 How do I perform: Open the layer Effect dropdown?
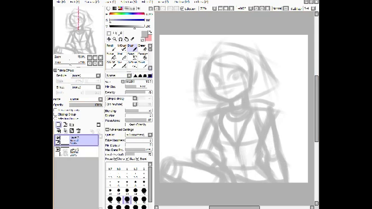click(x=98, y=87)
